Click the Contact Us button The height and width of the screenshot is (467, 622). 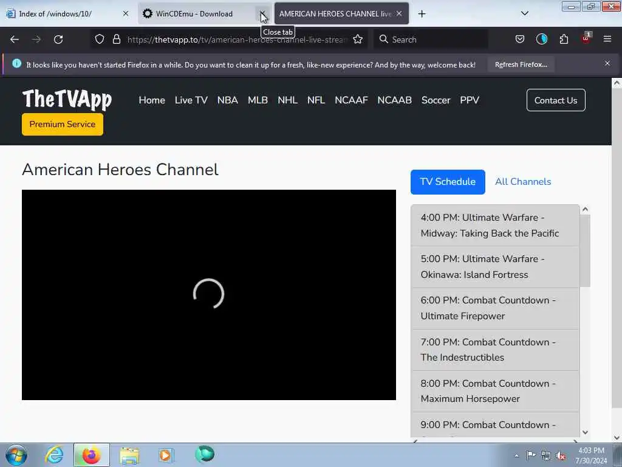556,100
